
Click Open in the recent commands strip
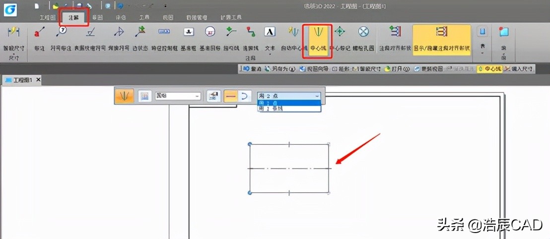click(398, 69)
